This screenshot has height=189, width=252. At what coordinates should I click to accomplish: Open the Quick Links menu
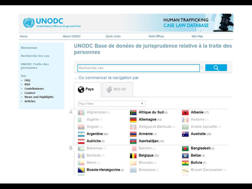point(113,36)
